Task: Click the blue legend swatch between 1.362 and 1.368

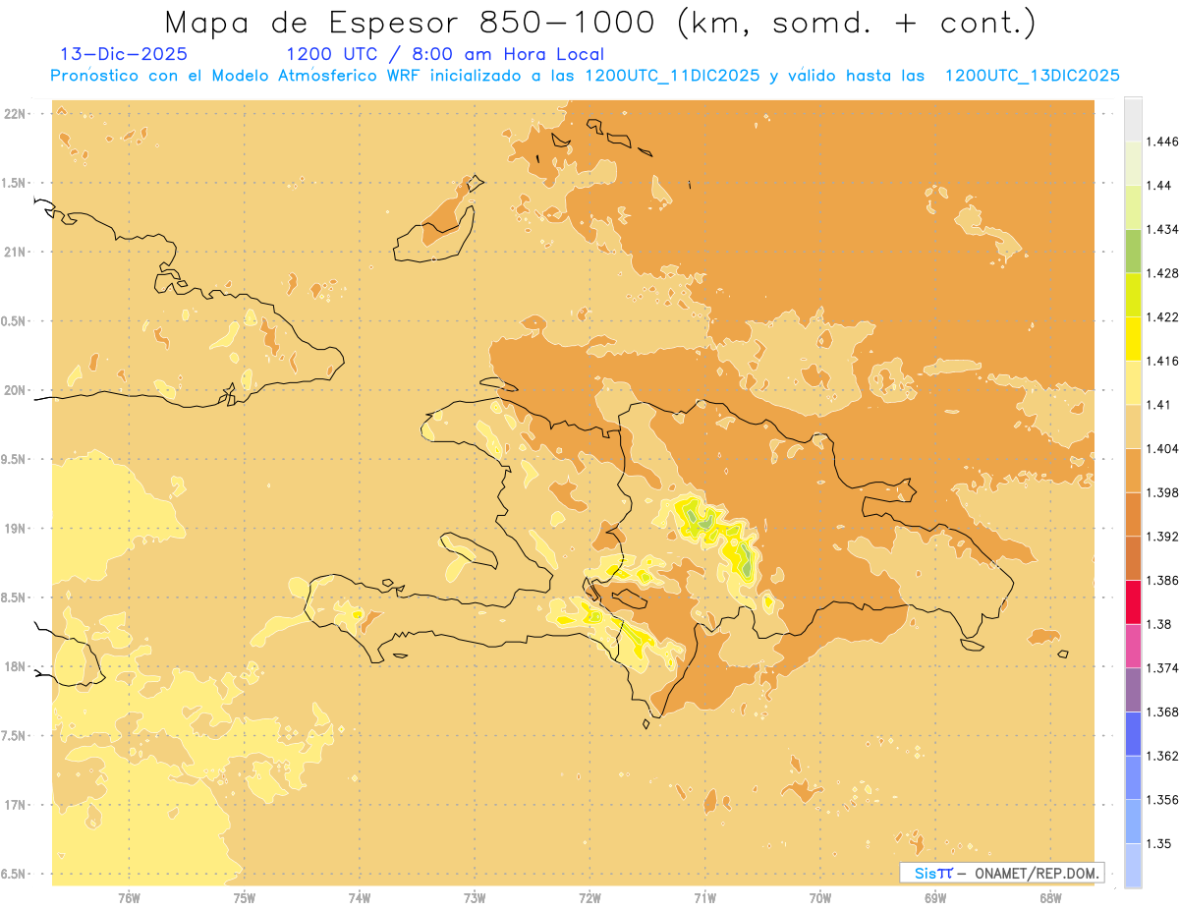Action: 1133,734
